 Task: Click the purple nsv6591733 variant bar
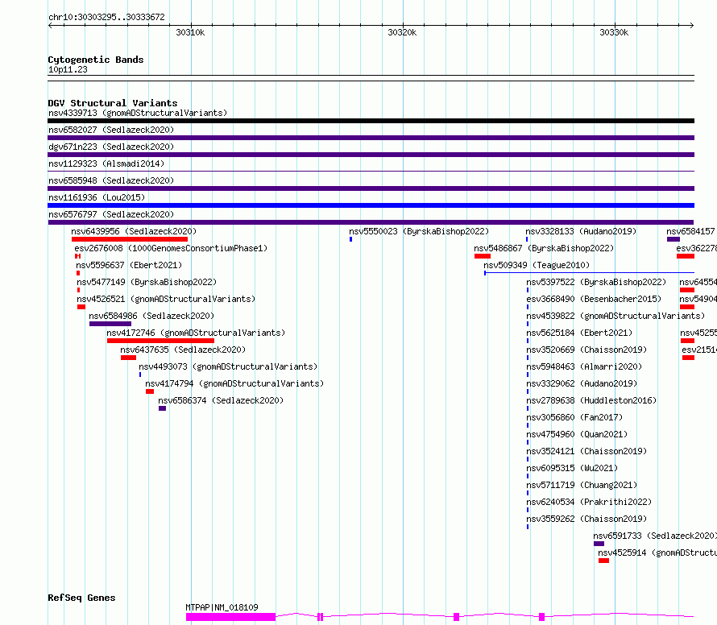pyautogui.click(x=599, y=544)
